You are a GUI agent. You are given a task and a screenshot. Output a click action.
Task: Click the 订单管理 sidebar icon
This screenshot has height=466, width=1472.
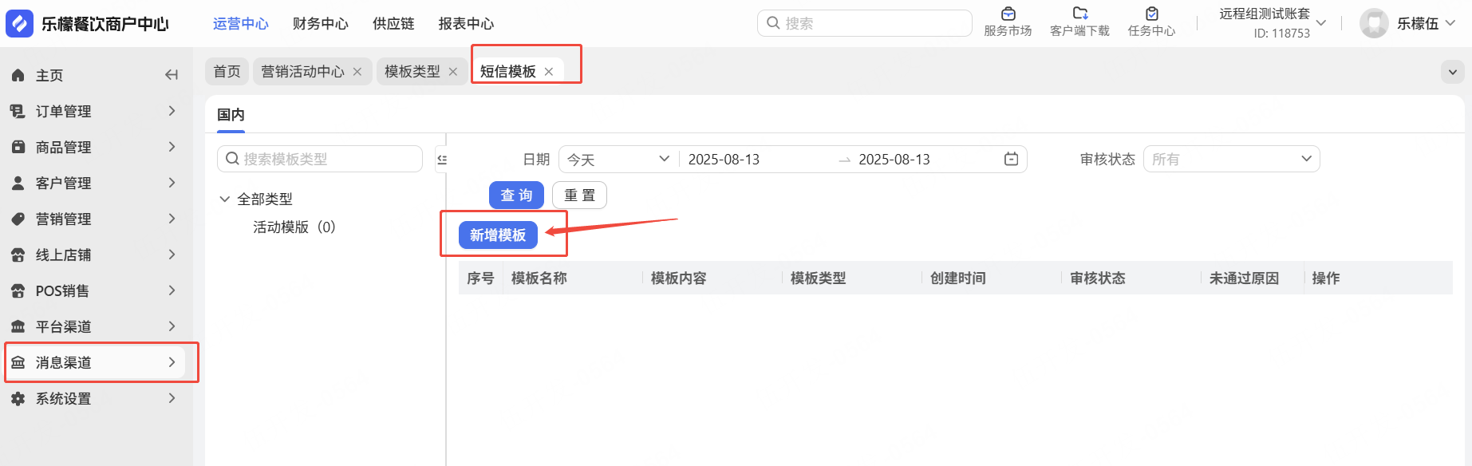[18, 111]
